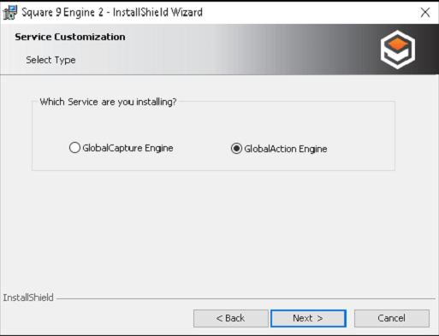
Task: Go back with the Back button
Action: pyautogui.click(x=231, y=318)
